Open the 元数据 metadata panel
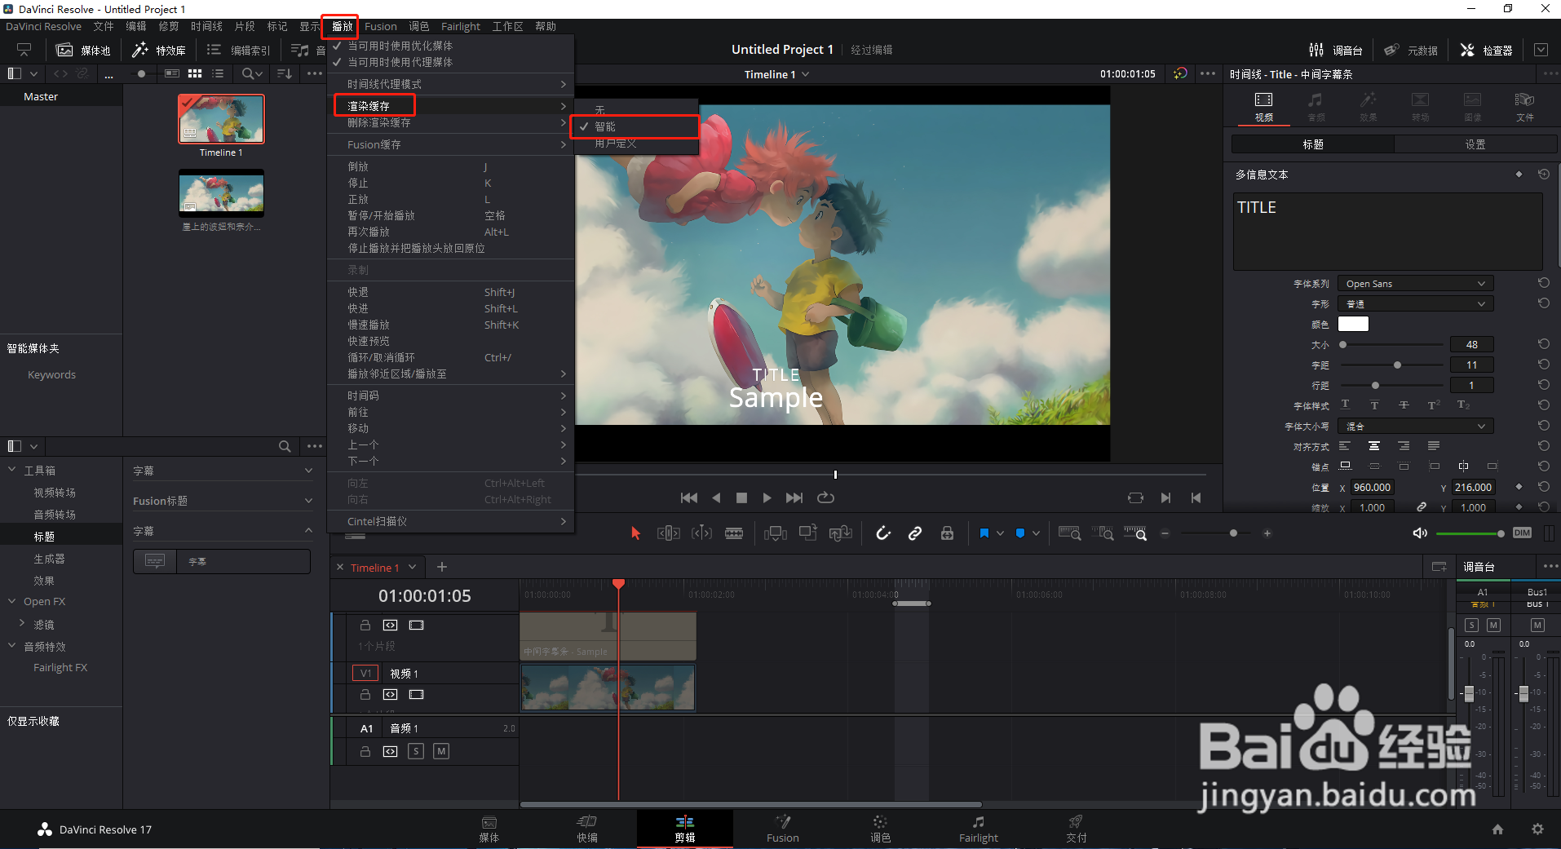 coord(1411,50)
